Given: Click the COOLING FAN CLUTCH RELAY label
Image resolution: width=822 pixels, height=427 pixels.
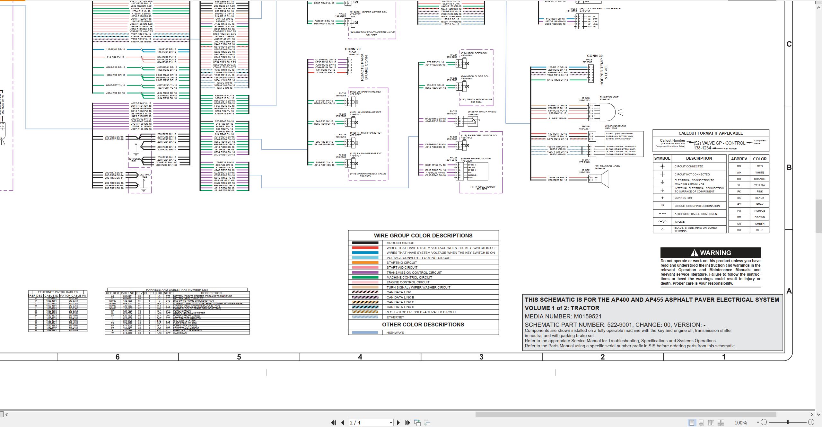Looking at the screenshot, I should coord(600,9).
